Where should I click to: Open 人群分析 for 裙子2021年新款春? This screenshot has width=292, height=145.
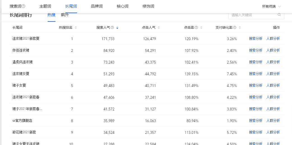(273, 109)
